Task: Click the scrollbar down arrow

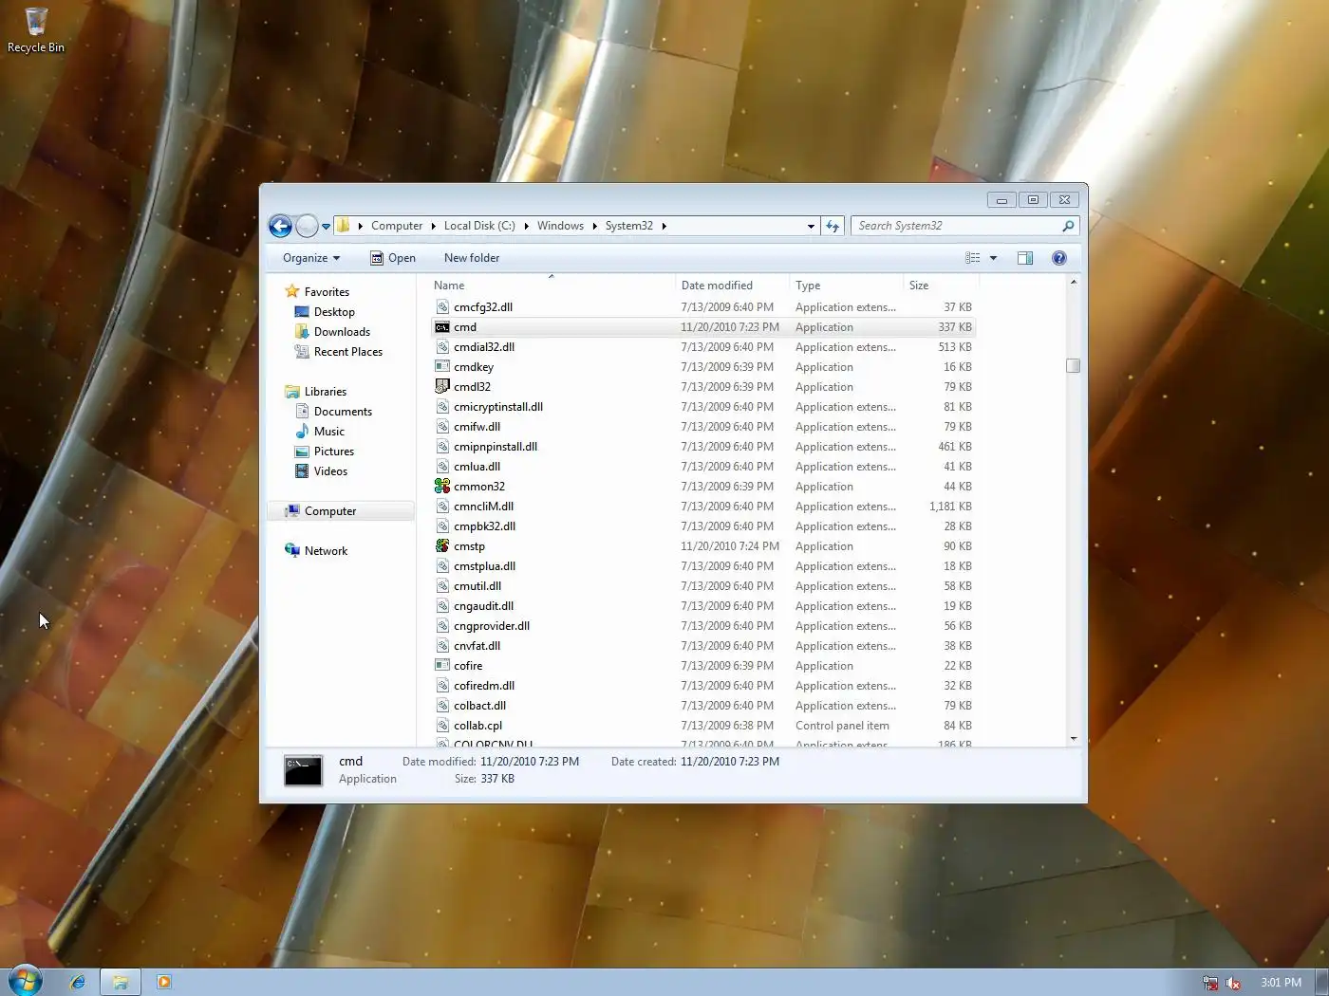Action: tap(1074, 738)
